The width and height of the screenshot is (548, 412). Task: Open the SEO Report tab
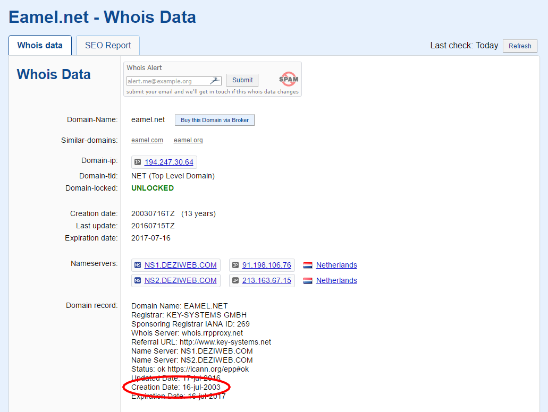tap(108, 45)
